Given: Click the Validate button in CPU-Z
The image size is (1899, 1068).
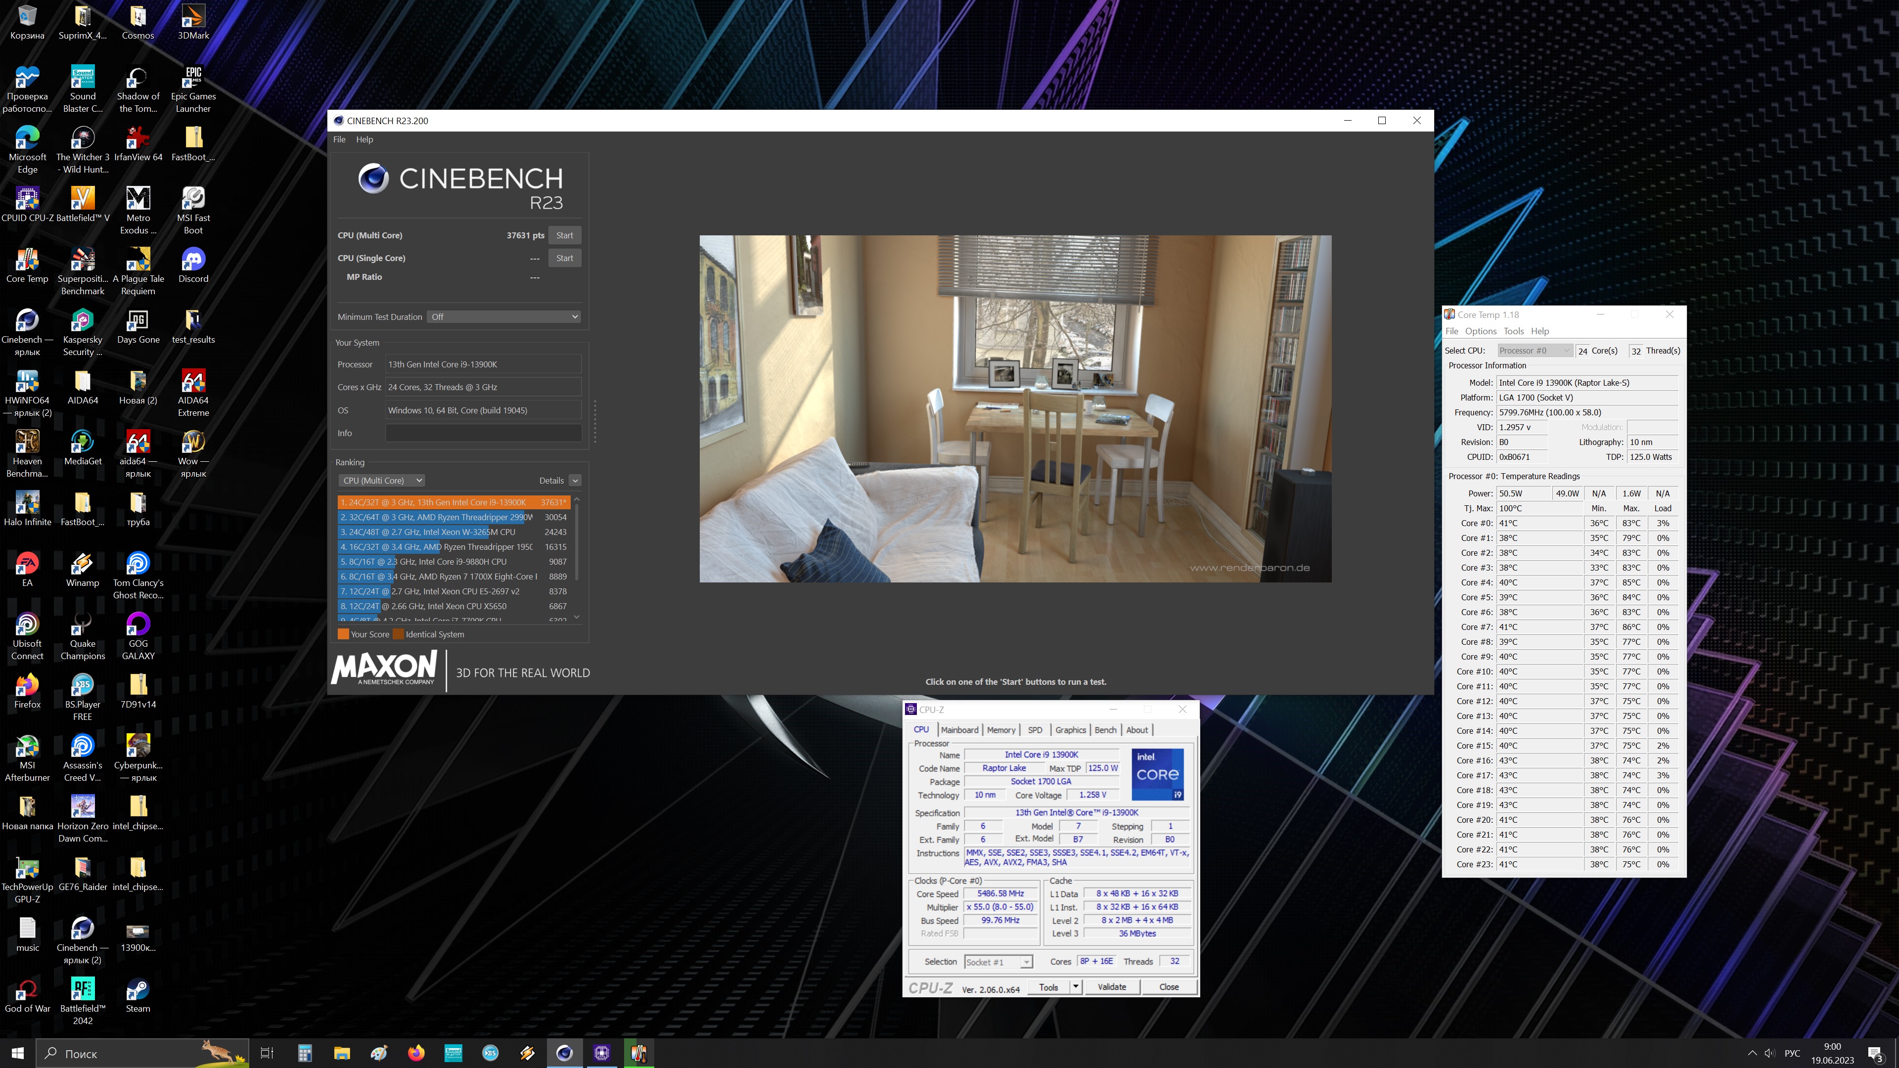Looking at the screenshot, I should pos(1111,987).
